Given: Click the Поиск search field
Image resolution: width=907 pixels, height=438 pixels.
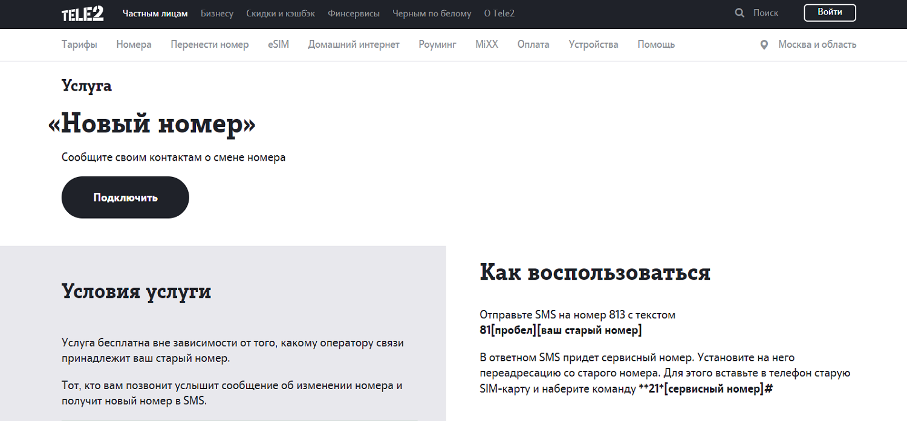Looking at the screenshot, I should pyautogui.click(x=766, y=13).
